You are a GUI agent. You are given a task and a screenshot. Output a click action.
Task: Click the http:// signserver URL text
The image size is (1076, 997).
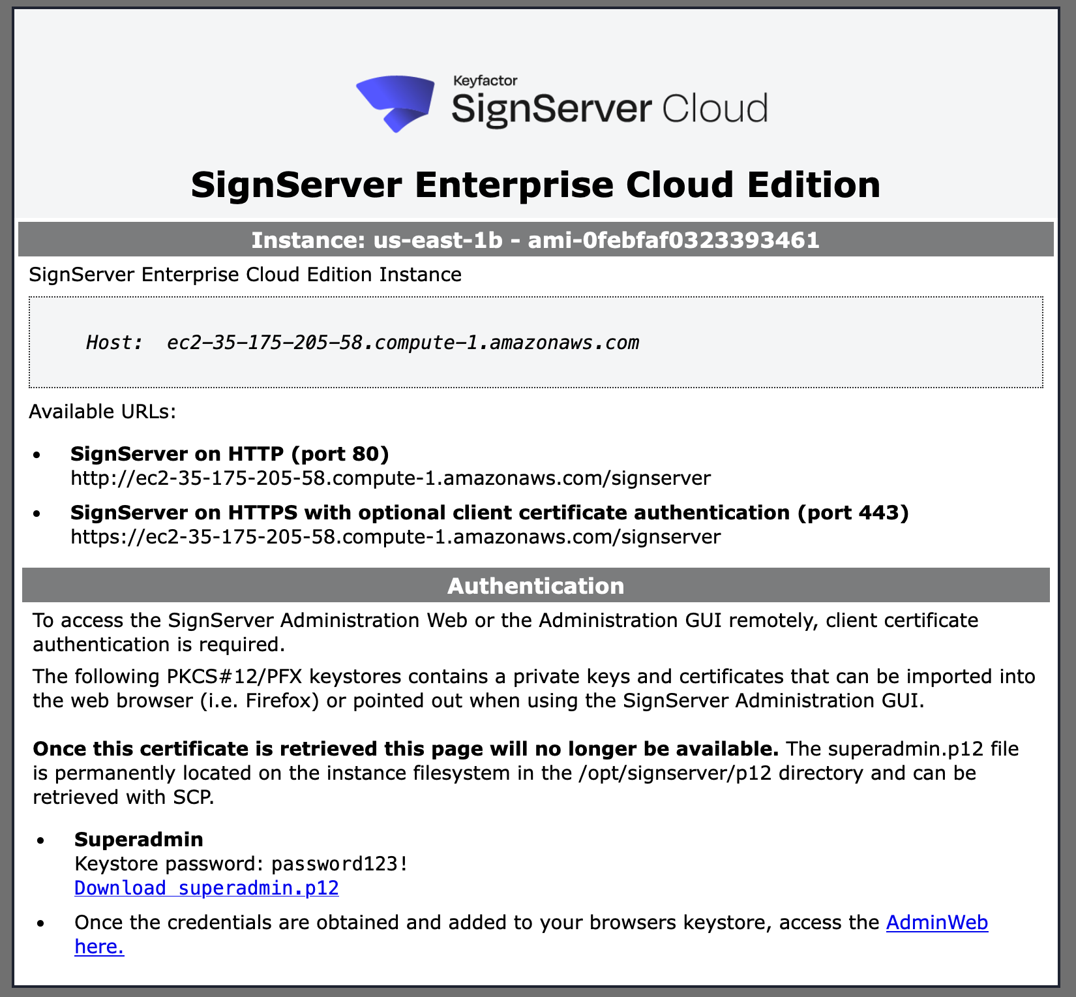[x=390, y=478]
